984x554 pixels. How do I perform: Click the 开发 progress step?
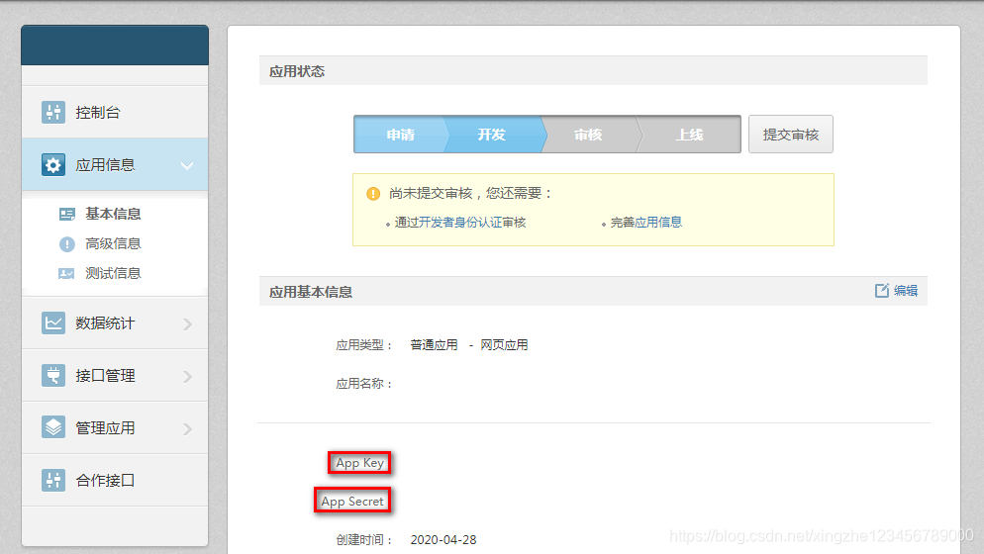491,135
